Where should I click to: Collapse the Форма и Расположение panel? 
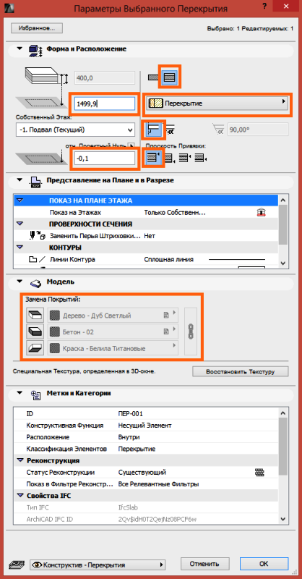click(x=20, y=48)
